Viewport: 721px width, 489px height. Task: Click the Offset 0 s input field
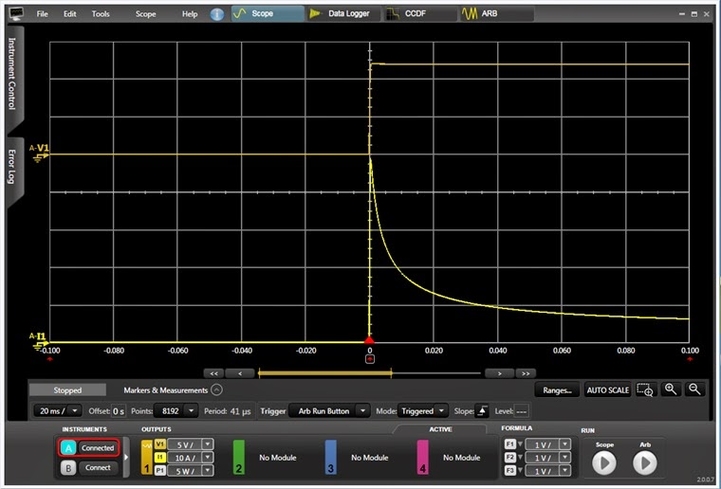click(119, 411)
